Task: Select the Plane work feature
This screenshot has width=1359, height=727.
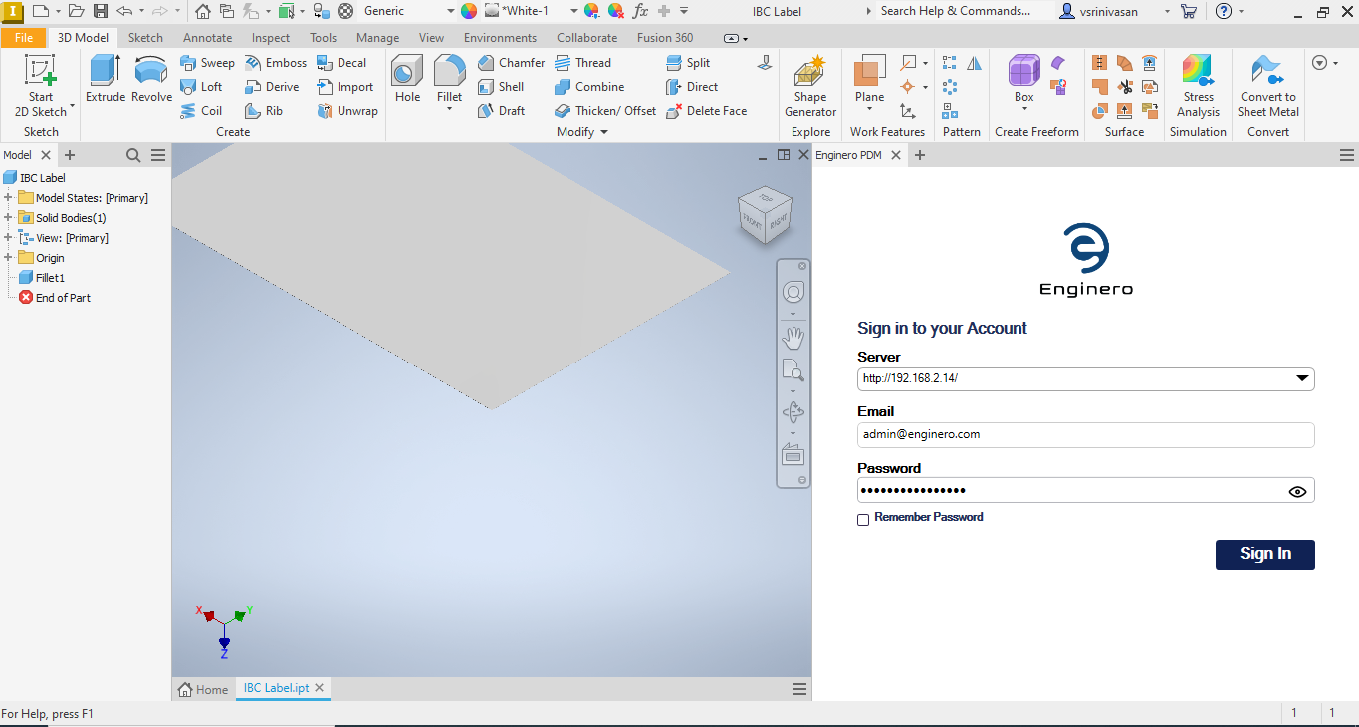Action: tap(869, 79)
